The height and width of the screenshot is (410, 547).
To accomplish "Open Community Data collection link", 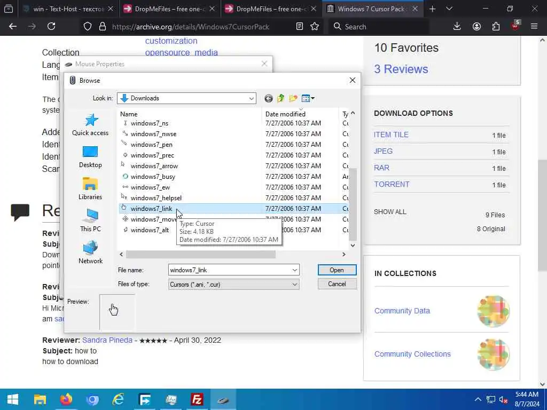I will (x=402, y=311).
